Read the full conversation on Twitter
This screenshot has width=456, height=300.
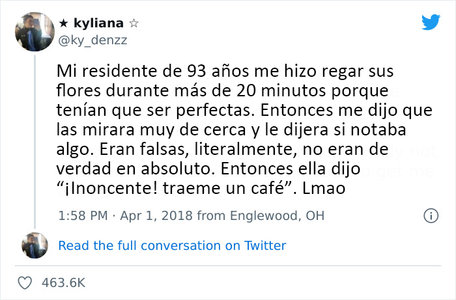(172, 245)
